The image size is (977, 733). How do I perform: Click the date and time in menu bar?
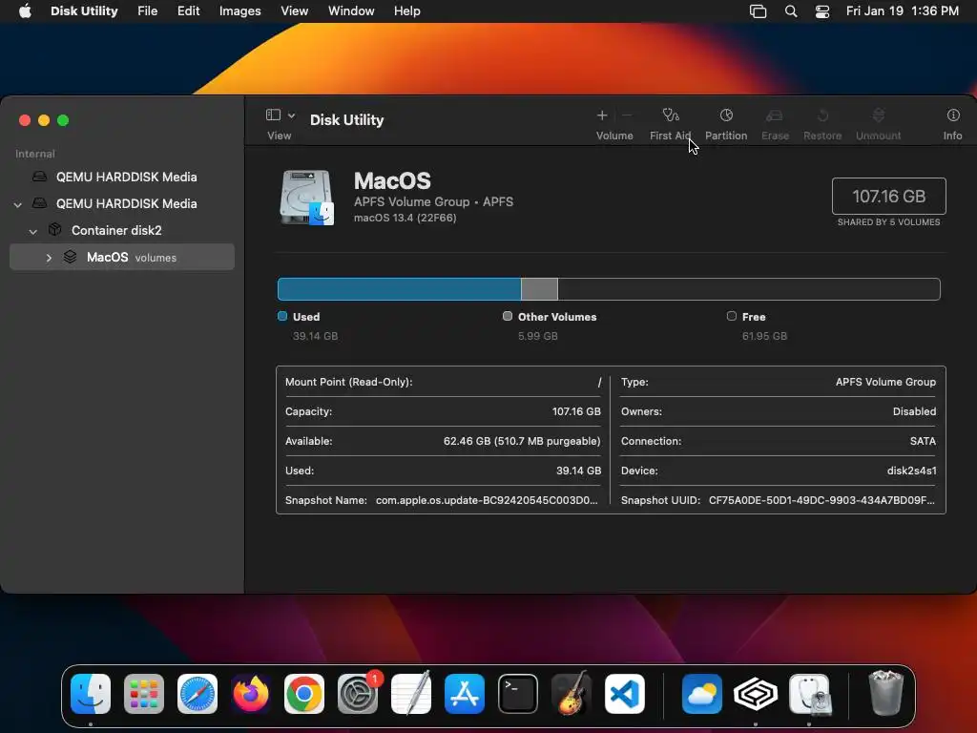(x=903, y=11)
